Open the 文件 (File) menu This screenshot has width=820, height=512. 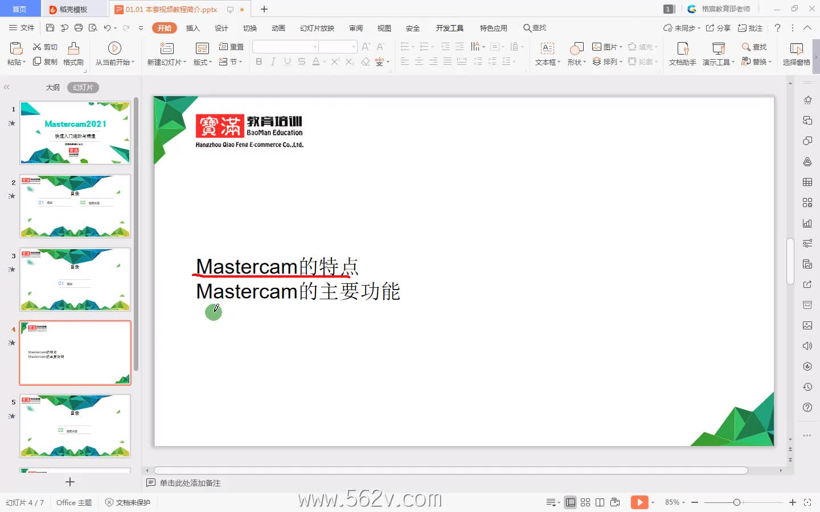tap(22, 28)
